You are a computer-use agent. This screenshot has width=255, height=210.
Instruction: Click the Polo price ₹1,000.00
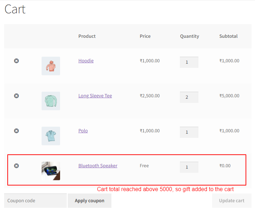(x=150, y=131)
